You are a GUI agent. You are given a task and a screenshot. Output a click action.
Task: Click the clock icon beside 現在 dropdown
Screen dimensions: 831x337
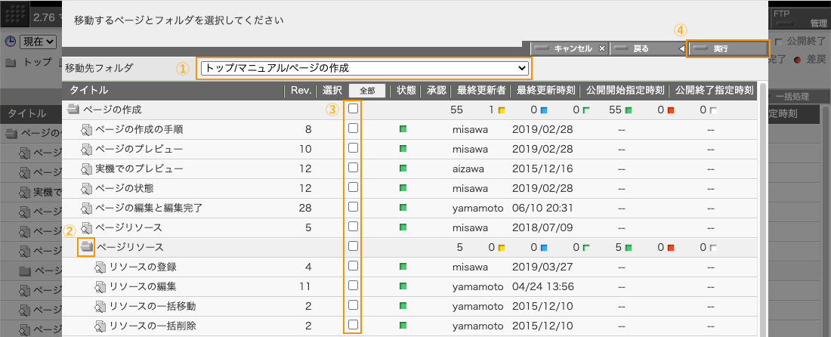[11, 41]
